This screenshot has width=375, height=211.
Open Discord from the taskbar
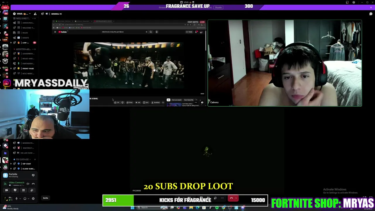(x=243, y=208)
